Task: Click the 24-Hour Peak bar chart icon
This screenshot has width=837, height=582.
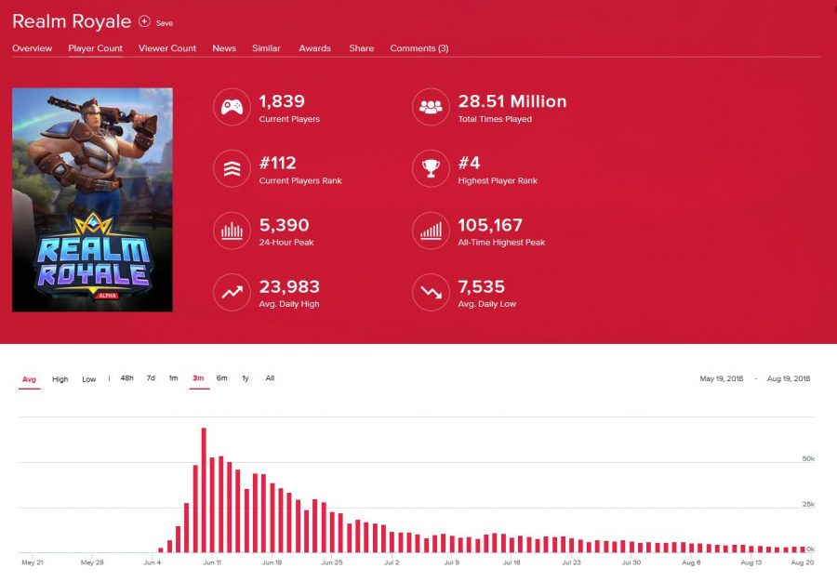Action: click(231, 231)
